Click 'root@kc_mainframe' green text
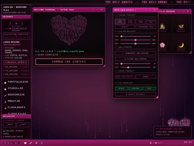Screen dimensions: 194x146 (70, 51)
